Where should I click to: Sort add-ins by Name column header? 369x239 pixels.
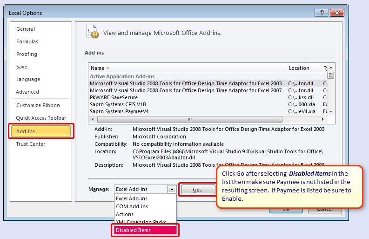coord(188,68)
